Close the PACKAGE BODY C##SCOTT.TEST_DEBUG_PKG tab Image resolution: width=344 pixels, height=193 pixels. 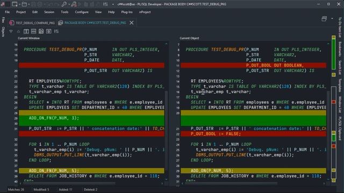131,23
